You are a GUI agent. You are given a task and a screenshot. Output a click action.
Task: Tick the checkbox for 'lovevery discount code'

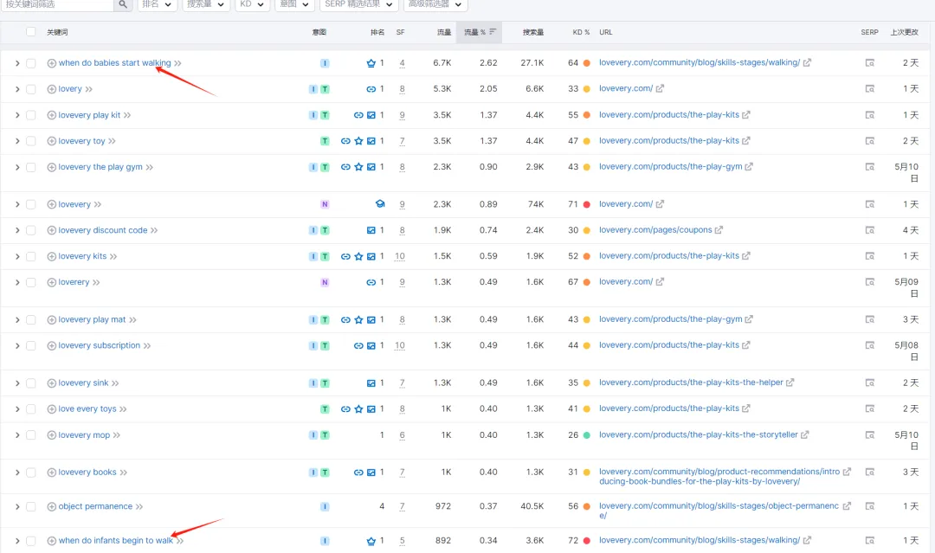pos(30,230)
